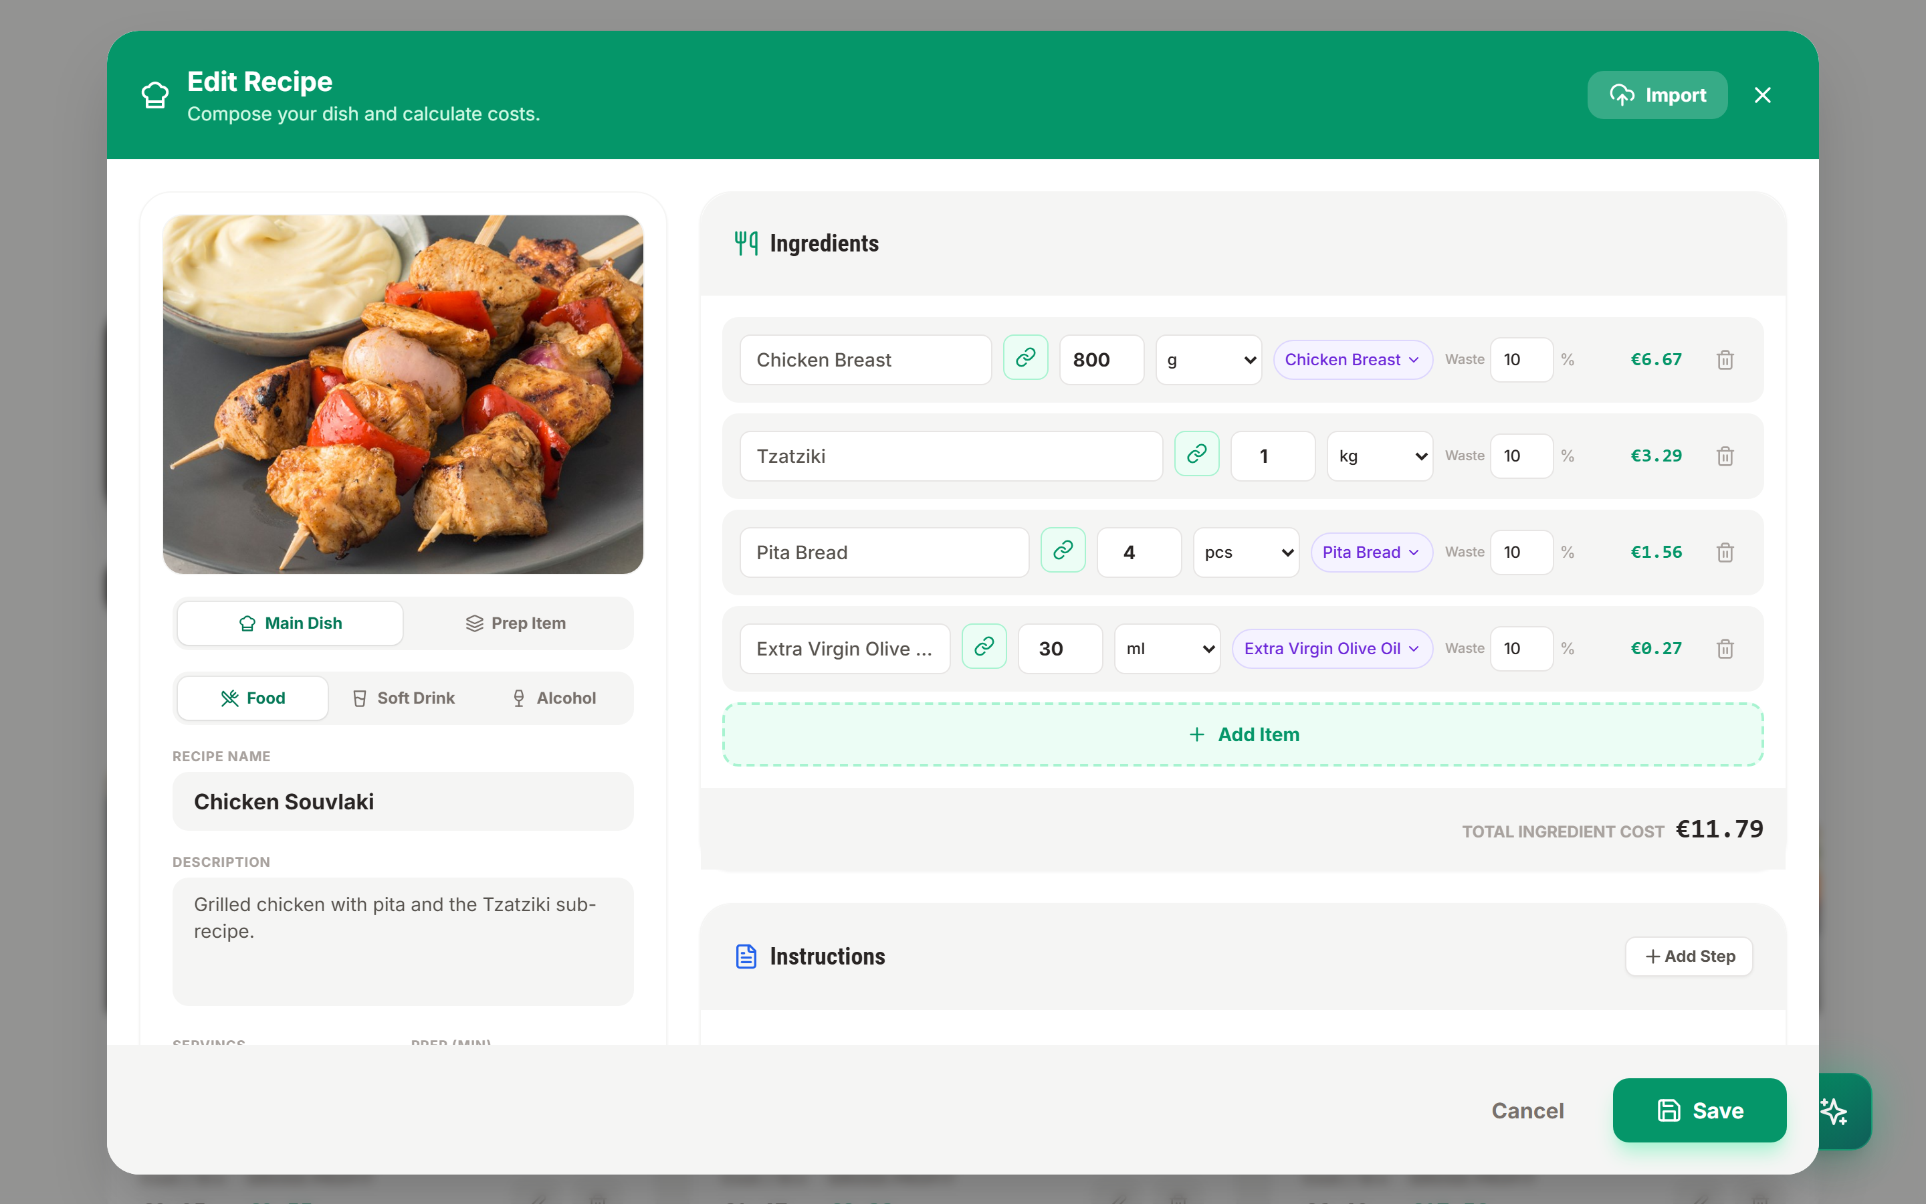Click the Chicken Breast waste percent field
This screenshot has width=1926, height=1204.
[1521, 360]
